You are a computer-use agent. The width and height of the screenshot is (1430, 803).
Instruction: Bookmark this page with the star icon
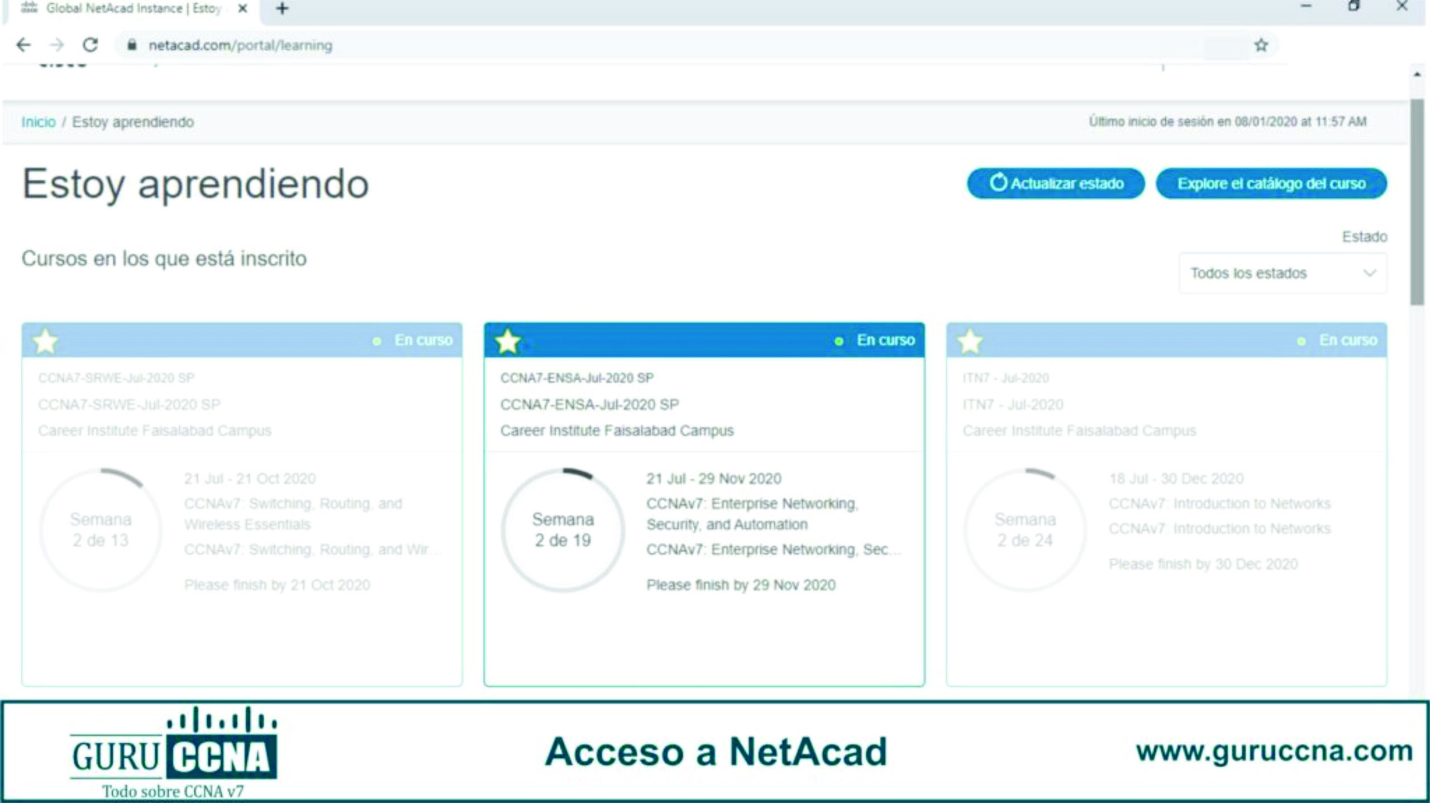click(1261, 45)
